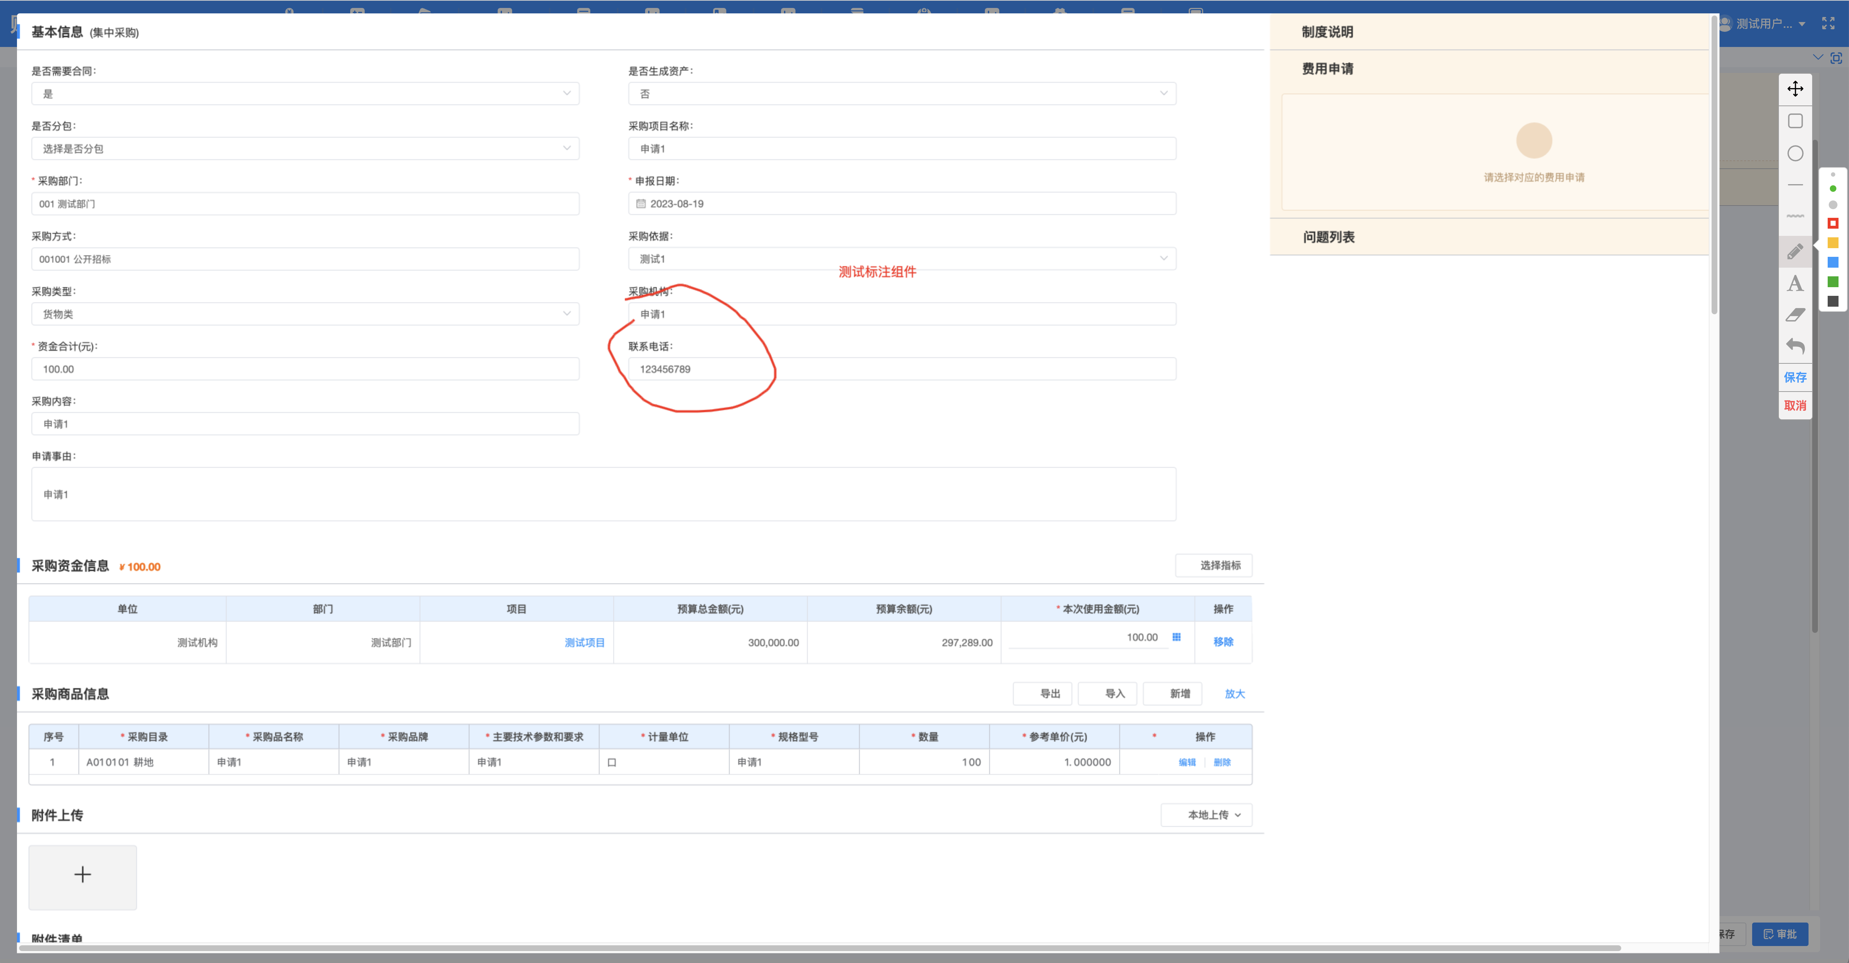Click the 采购方式 field with 公开招标
This screenshot has height=963, width=1849.
click(x=305, y=258)
